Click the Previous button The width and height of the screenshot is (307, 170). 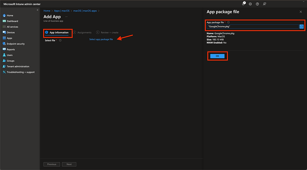tap(52, 164)
